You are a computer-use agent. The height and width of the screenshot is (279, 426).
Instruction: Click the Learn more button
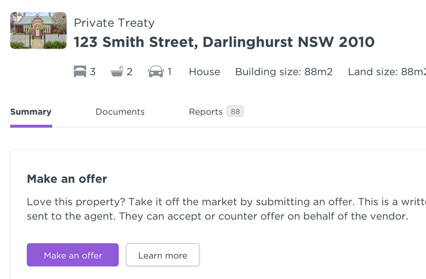[x=163, y=255]
